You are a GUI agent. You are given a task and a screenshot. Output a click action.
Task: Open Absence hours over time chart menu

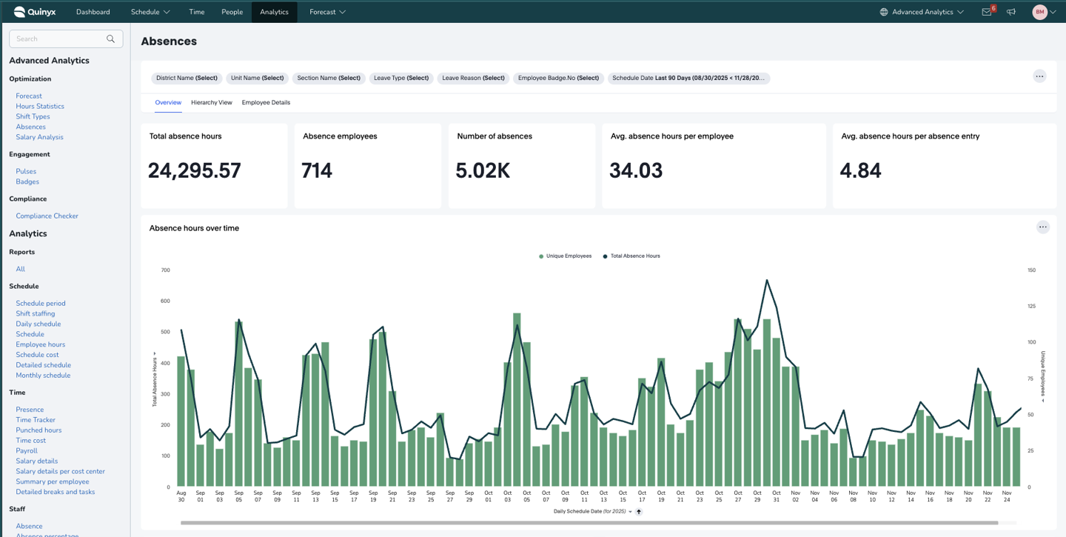coord(1042,227)
